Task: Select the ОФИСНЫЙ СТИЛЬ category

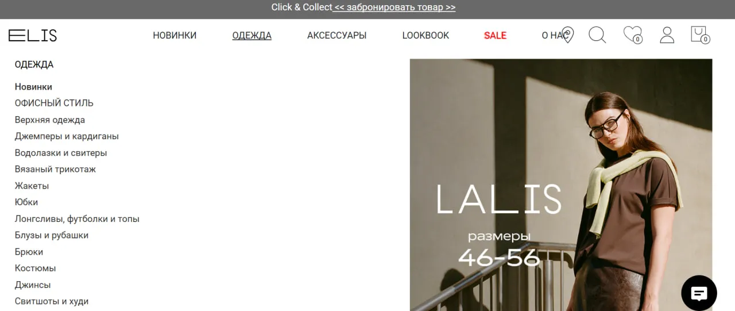Action: click(54, 103)
